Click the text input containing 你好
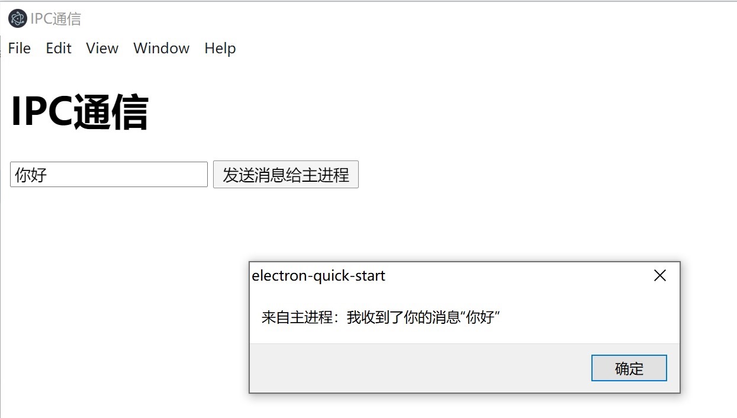This screenshot has width=737, height=418. (108, 174)
